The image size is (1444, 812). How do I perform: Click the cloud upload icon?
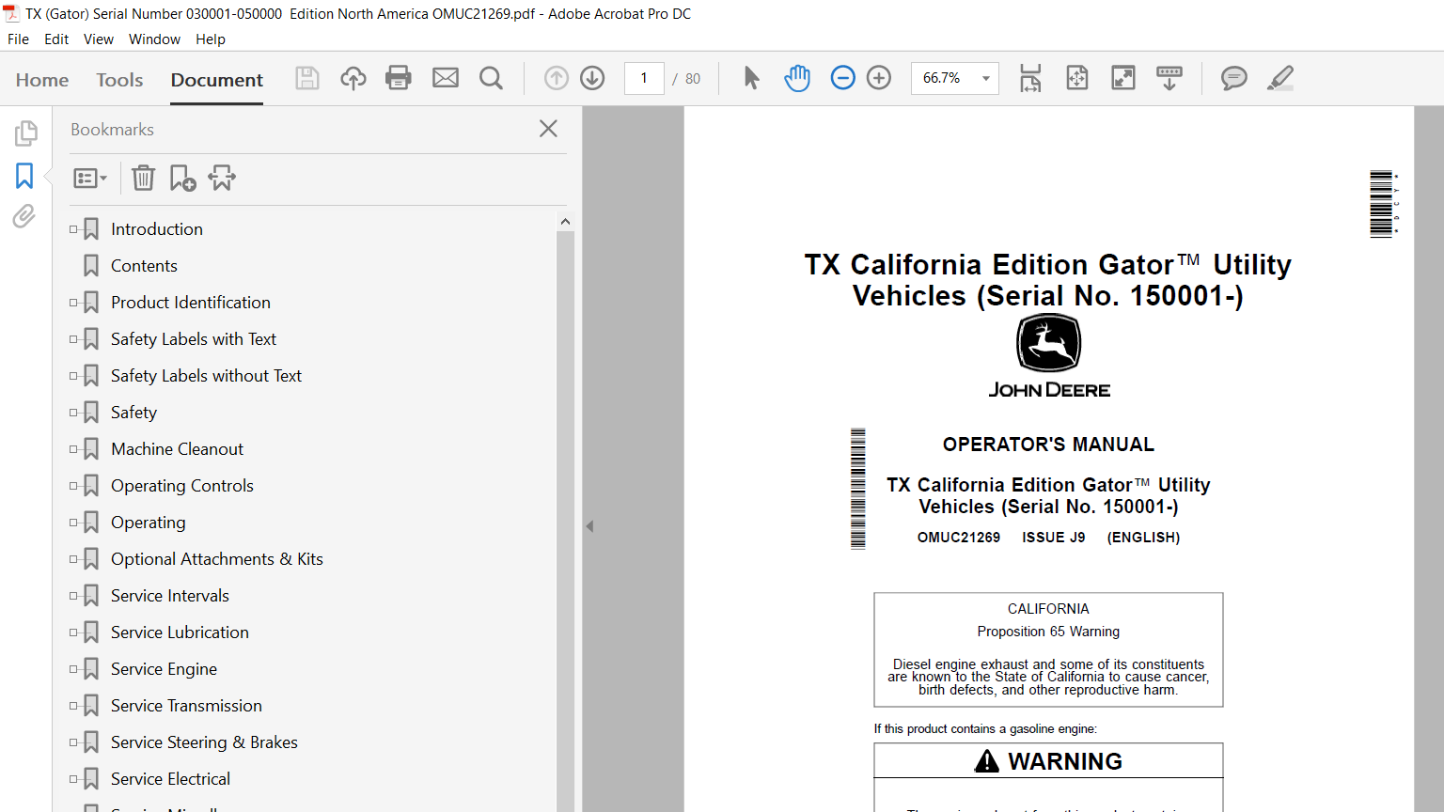pyautogui.click(x=353, y=78)
